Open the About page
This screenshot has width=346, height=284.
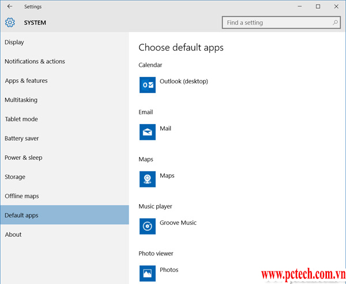(x=13, y=235)
